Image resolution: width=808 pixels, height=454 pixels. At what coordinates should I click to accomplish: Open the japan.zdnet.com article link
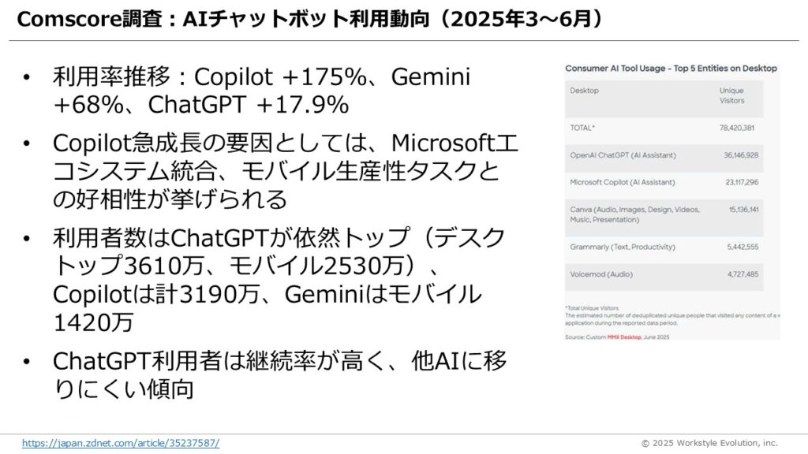pos(120,443)
